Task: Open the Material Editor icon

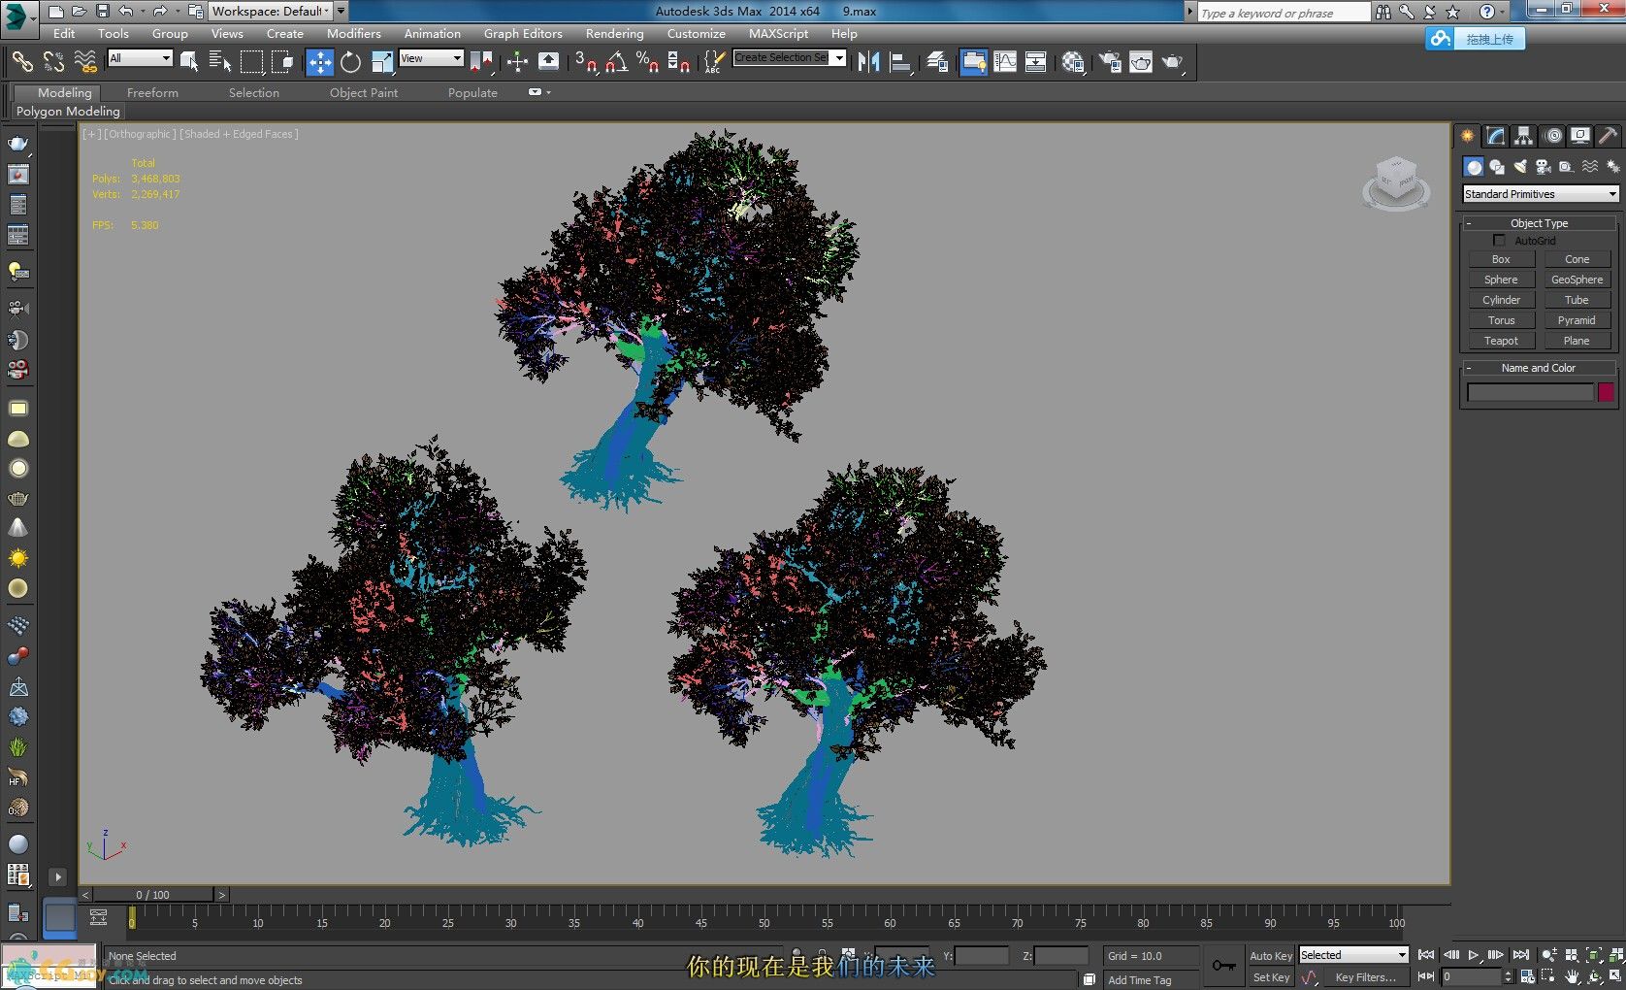Action: click(1072, 62)
